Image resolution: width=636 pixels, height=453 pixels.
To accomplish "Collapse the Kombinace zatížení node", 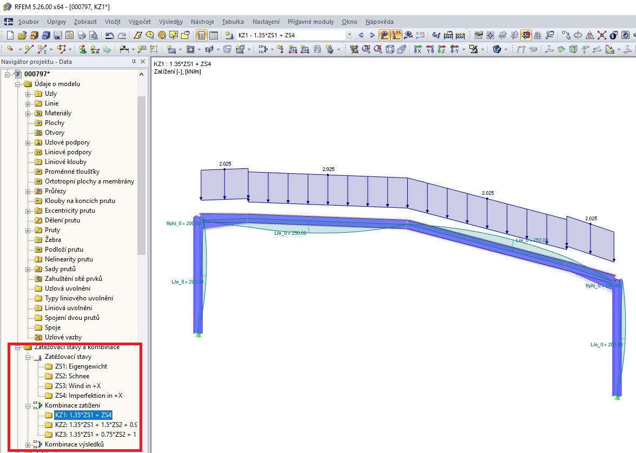I will tap(28, 406).
